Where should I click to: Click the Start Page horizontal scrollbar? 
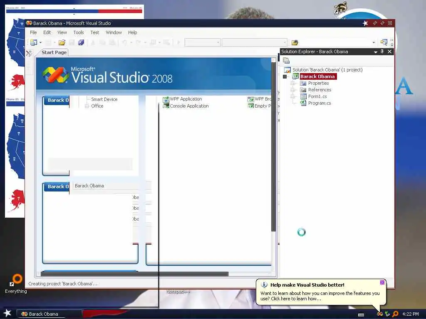pos(134,274)
